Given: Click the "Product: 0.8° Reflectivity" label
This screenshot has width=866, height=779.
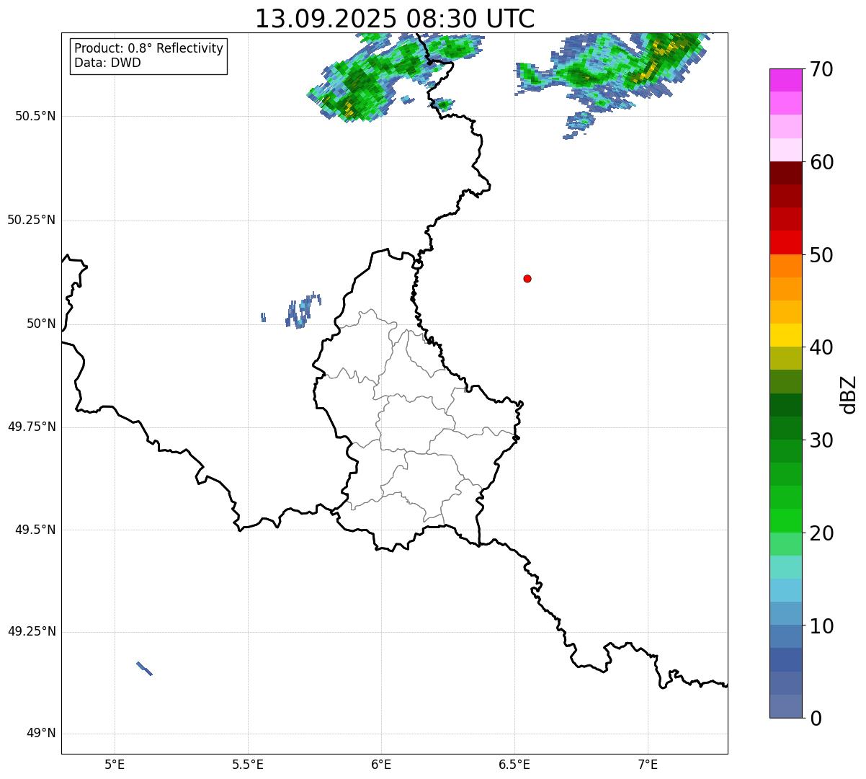Looking at the screenshot, I should (149, 48).
